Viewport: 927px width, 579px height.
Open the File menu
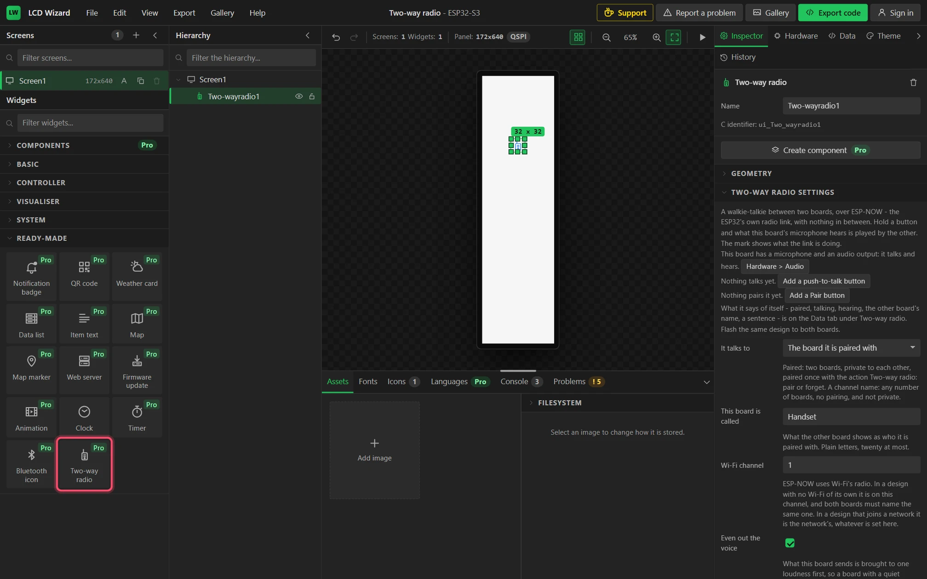[x=92, y=13]
